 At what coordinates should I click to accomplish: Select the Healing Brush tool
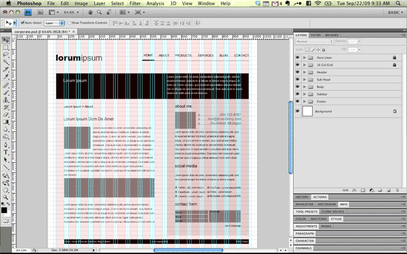click(x=5, y=85)
